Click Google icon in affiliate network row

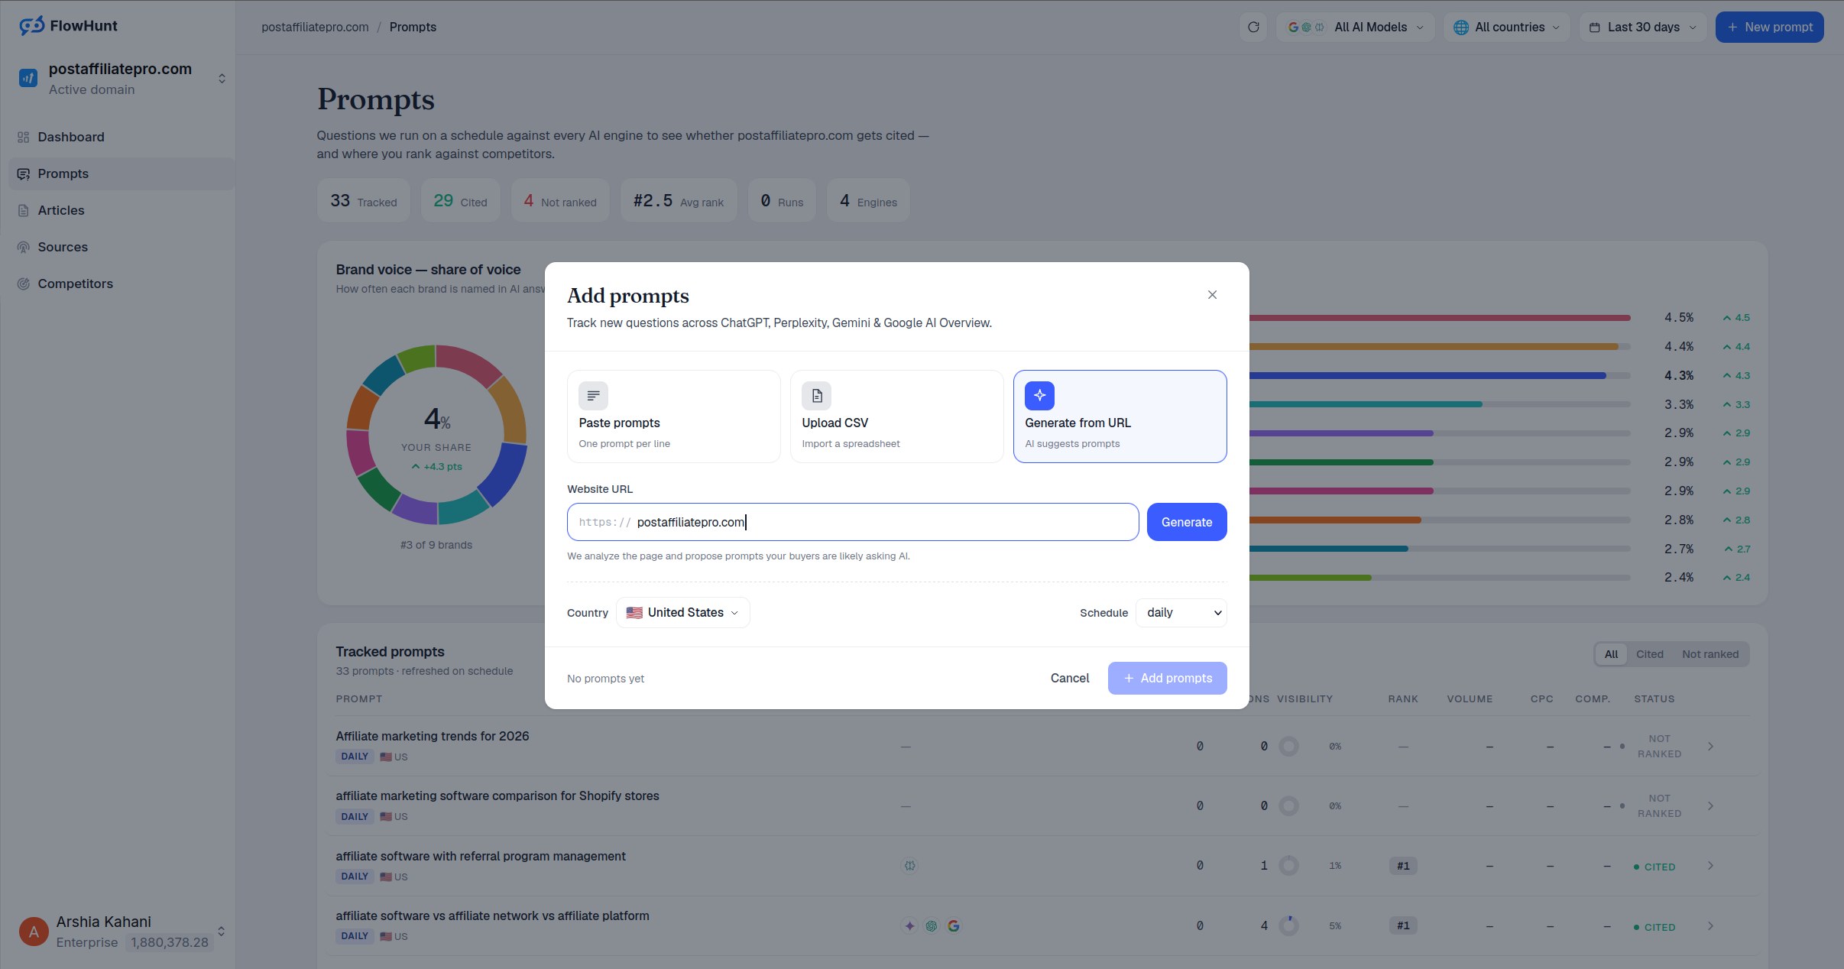954,926
